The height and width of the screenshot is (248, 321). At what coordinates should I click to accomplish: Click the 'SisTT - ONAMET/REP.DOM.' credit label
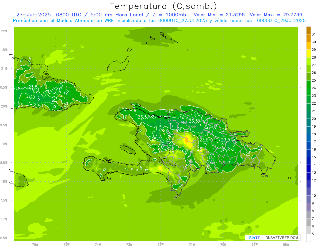pyautogui.click(x=273, y=238)
